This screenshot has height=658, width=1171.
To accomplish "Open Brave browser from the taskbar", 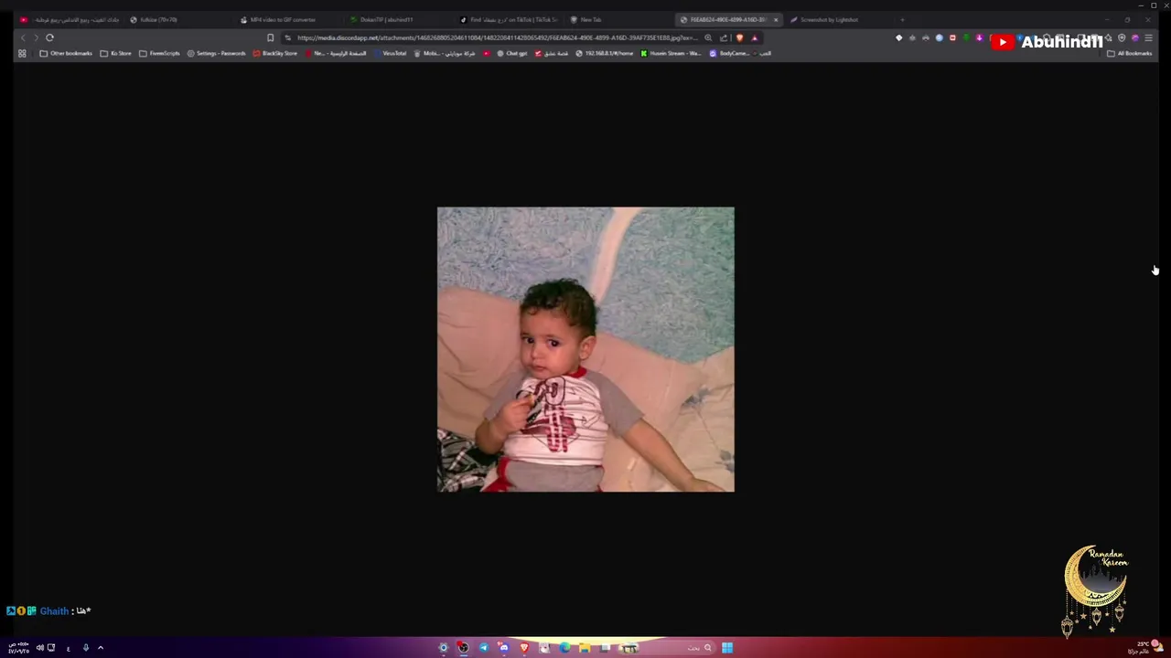I will click(x=524, y=648).
